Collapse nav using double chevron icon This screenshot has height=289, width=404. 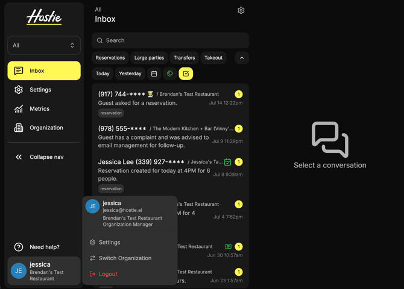click(19, 157)
